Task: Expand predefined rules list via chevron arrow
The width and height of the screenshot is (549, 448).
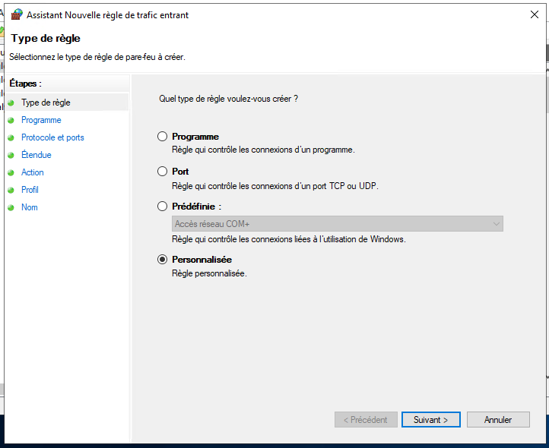Action: coord(496,224)
